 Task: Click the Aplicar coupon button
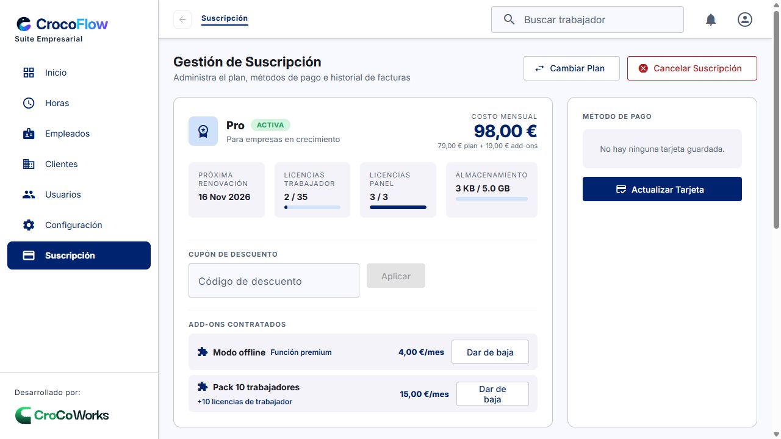point(396,276)
